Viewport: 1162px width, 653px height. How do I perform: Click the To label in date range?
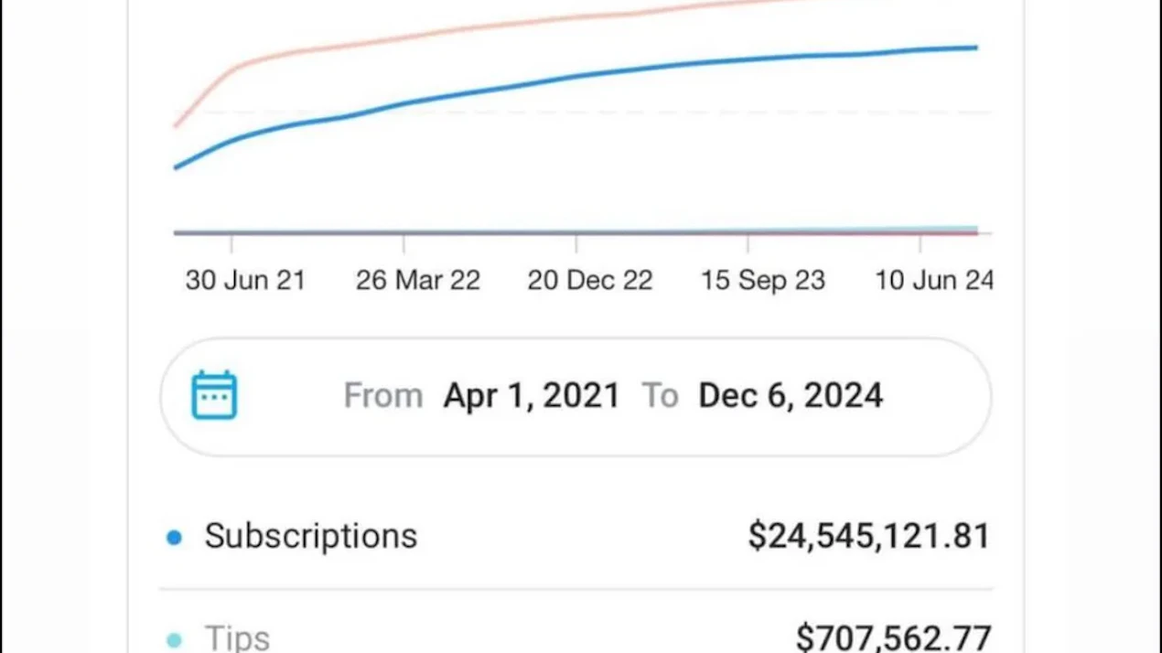660,395
